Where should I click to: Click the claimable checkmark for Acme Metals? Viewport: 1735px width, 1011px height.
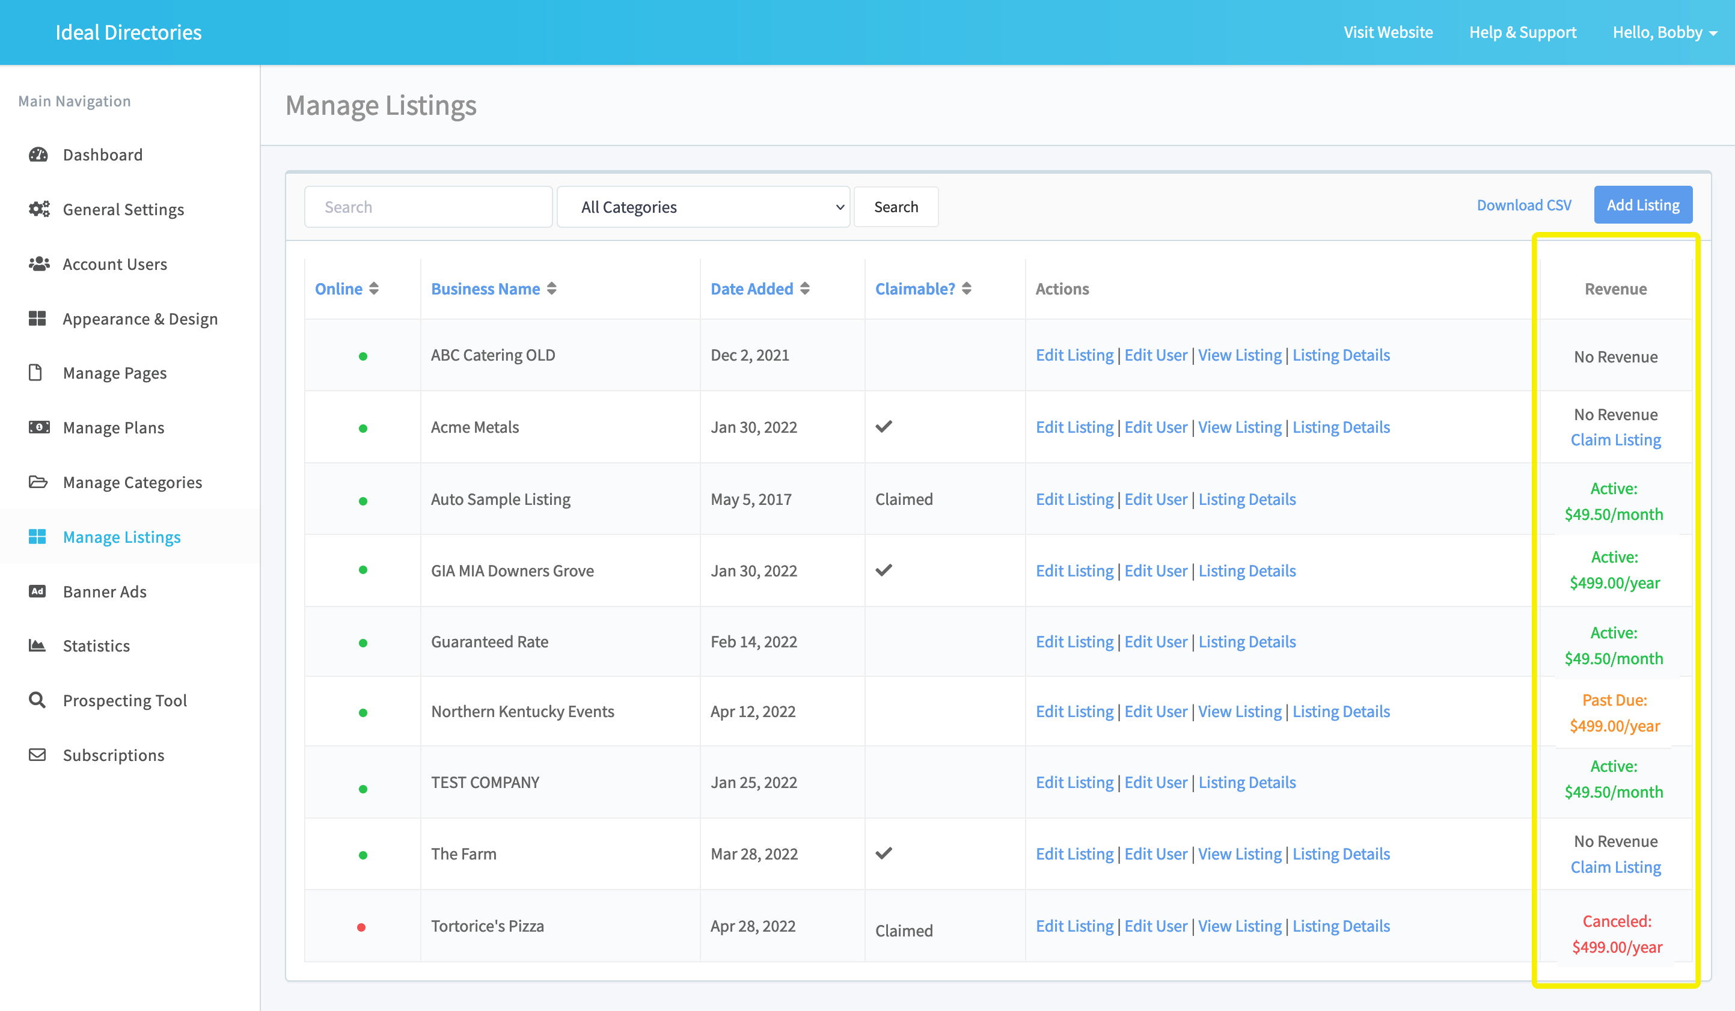(884, 427)
